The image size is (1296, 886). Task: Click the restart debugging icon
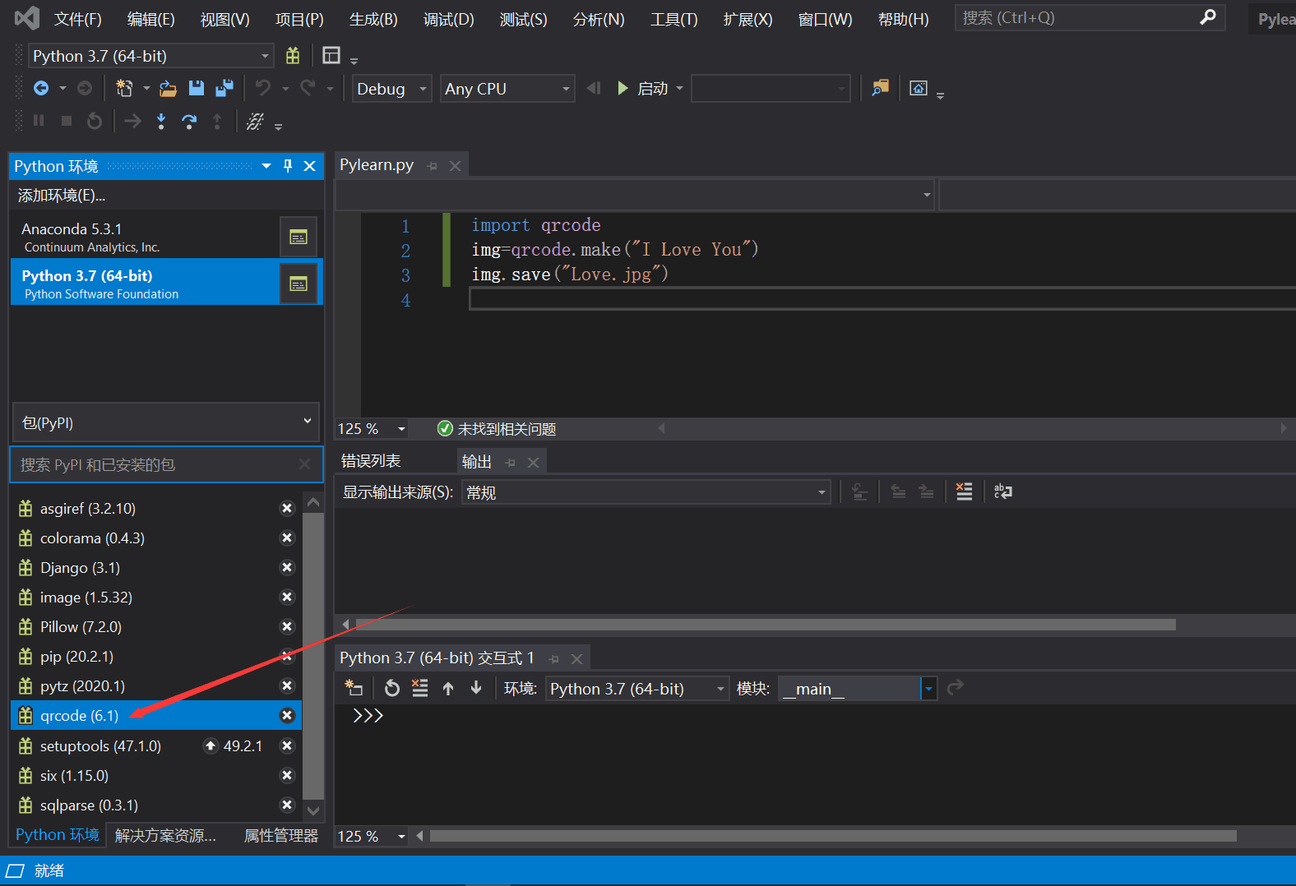95,122
